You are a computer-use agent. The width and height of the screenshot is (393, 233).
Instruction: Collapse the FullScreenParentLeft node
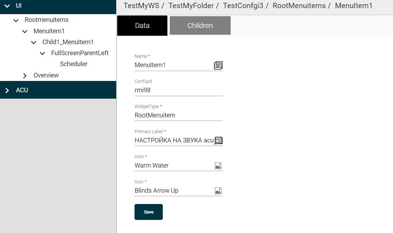tap(42, 53)
